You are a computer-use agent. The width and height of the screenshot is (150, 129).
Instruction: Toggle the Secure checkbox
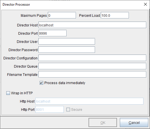point(68,109)
